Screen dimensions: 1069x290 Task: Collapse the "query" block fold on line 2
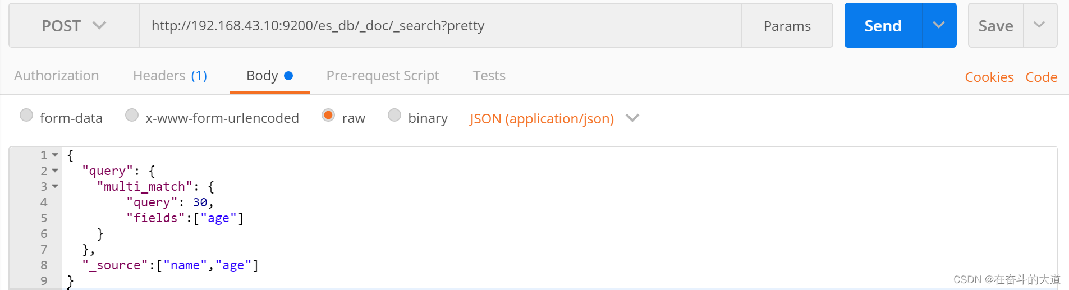55,171
